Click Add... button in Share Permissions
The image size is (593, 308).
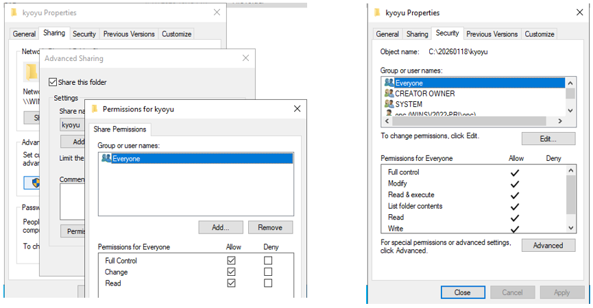pyautogui.click(x=220, y=227)
